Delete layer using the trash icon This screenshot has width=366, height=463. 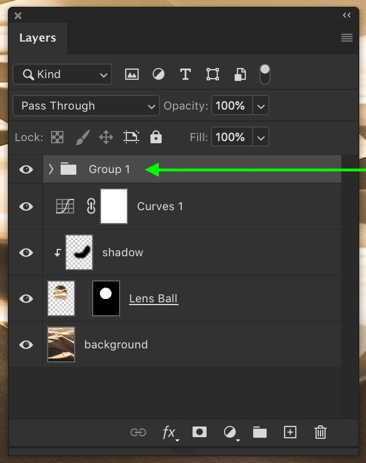click(321, 432)
